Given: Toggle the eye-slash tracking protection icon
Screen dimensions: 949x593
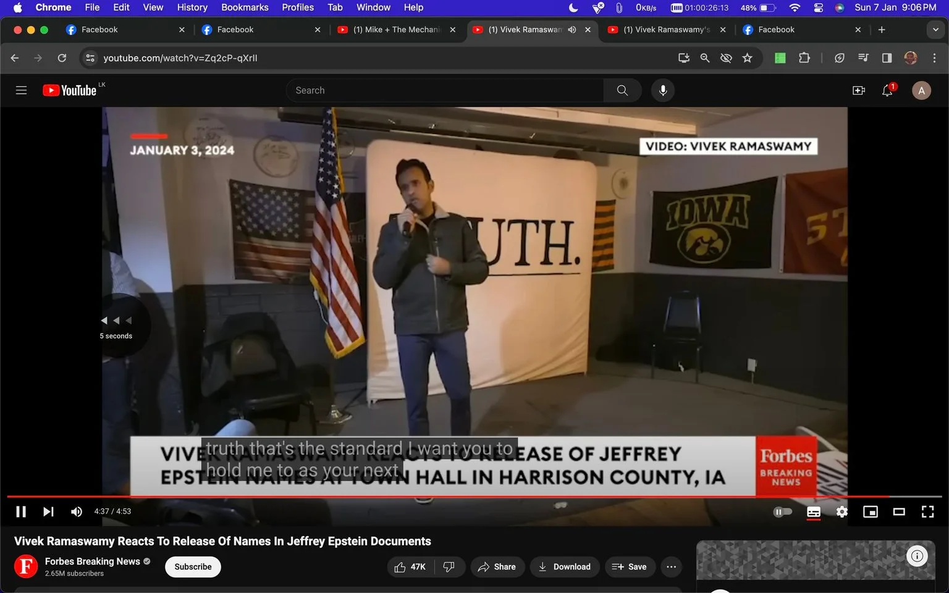Looking at the screenshot, I should [726, 58].
